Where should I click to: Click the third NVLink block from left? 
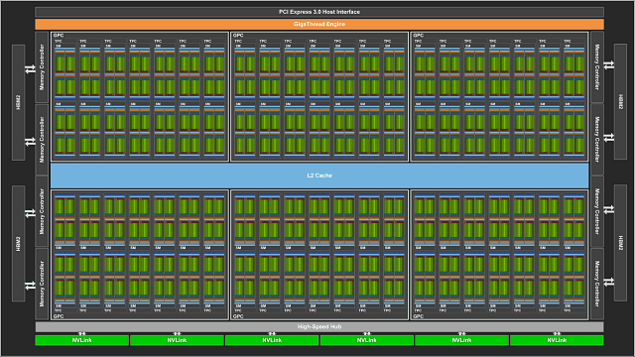pos(272,340)
